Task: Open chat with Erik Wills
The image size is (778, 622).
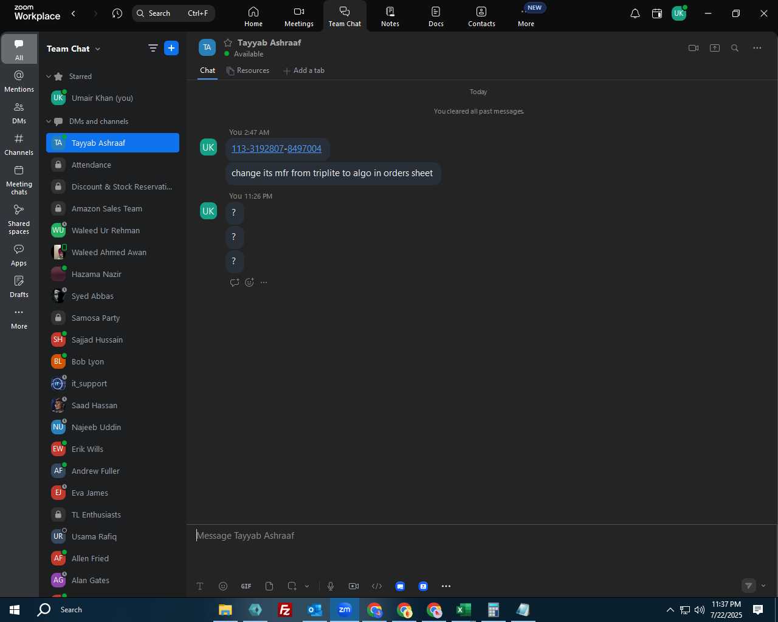Action: [x=112, y=449]
